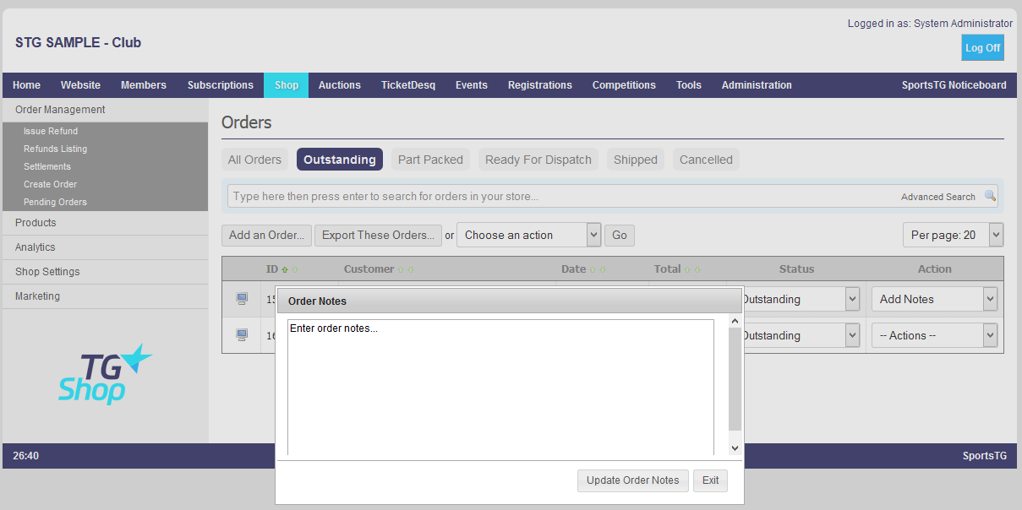Click Order Notes scrollbar up arrow
The image size is (1022, 510).
click(x=735, y=321)
